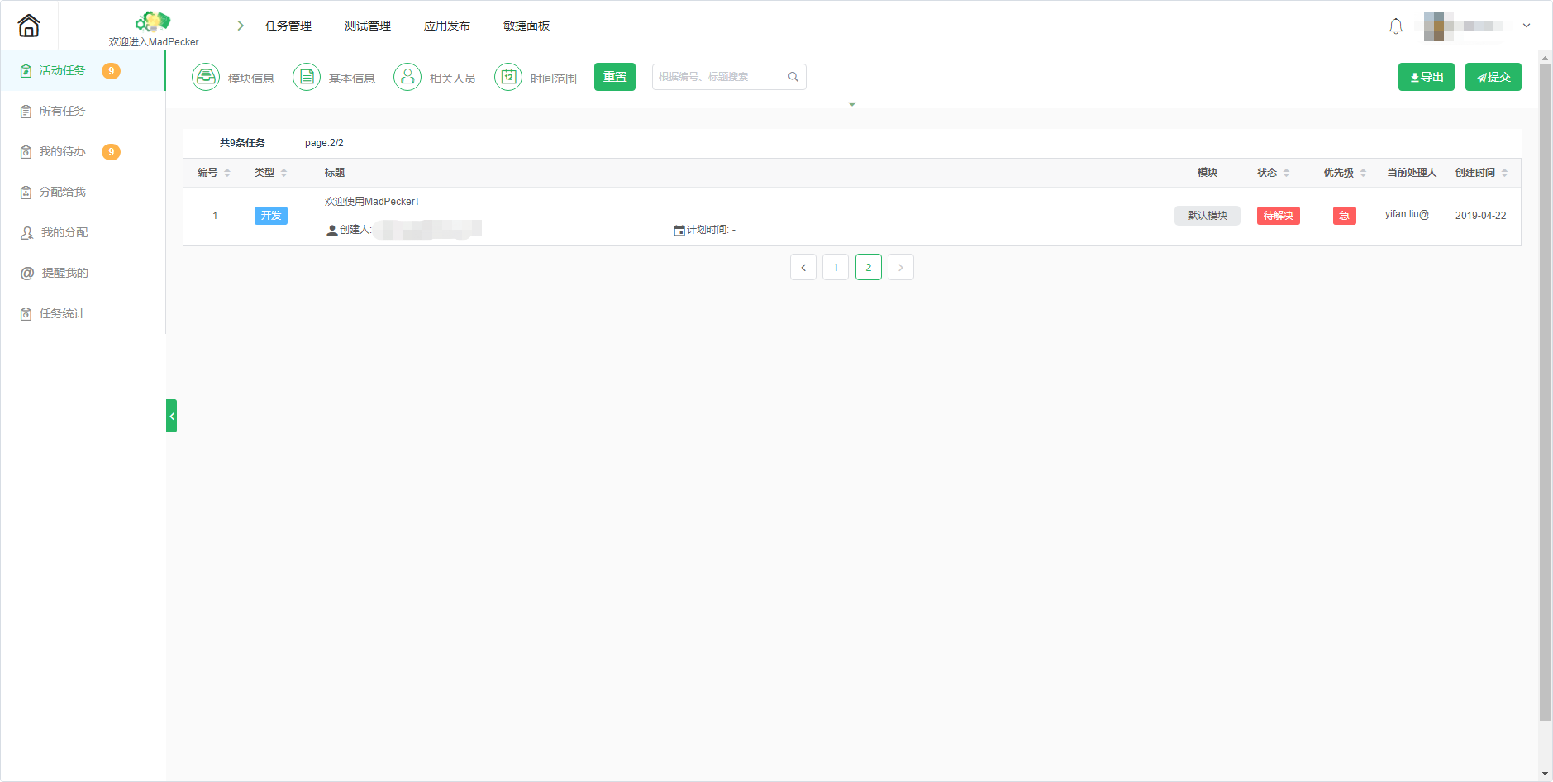The width and height of the screenshot is (1553, 782).
Task: Open task titled 欢迎使用MadPecker!
Action: 372,202
